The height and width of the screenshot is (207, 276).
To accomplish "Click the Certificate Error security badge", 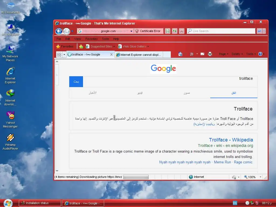I will 149,31.
